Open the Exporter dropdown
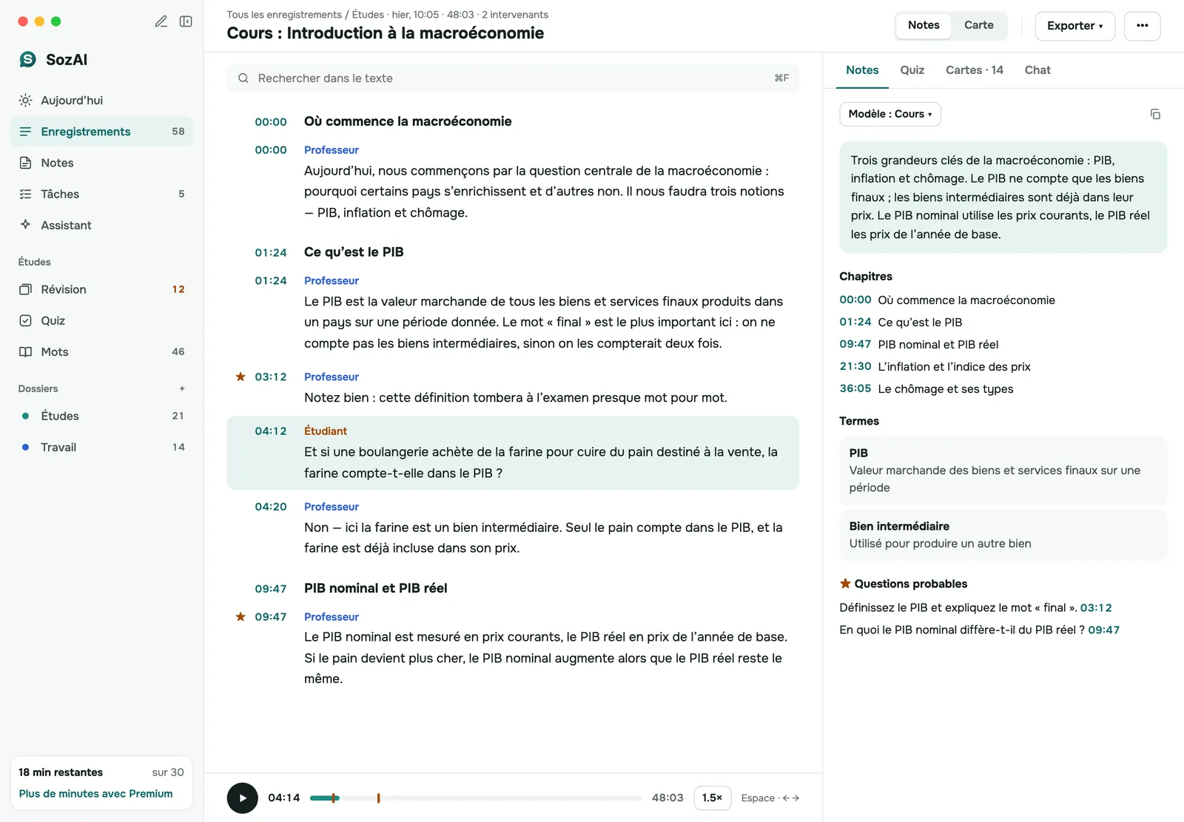The width and height of the screenshot is (1184, 822). 1074,26
